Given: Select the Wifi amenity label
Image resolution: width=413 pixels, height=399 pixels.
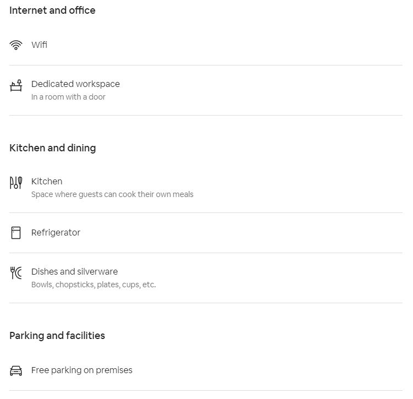Looking at the screenshot, I should 39,45.
